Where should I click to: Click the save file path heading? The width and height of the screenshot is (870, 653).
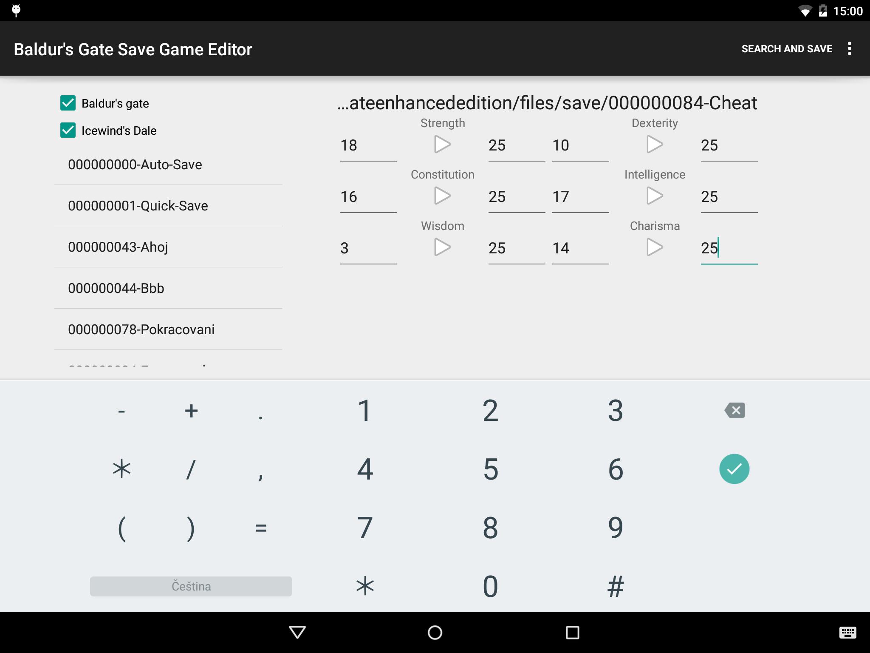[x=547, y=103]
